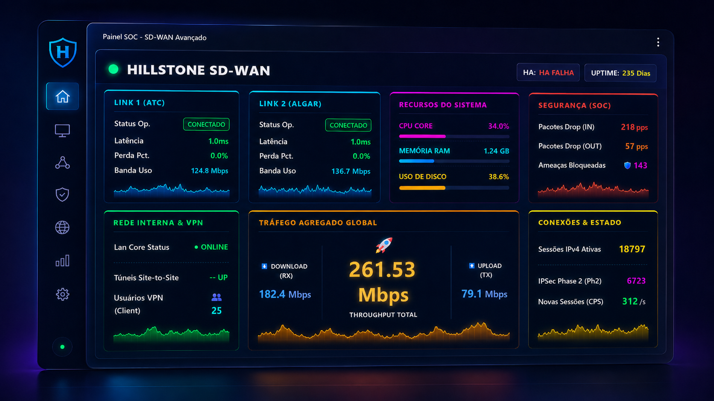
Task: Open the network topology icon
Action: (62, 163)
